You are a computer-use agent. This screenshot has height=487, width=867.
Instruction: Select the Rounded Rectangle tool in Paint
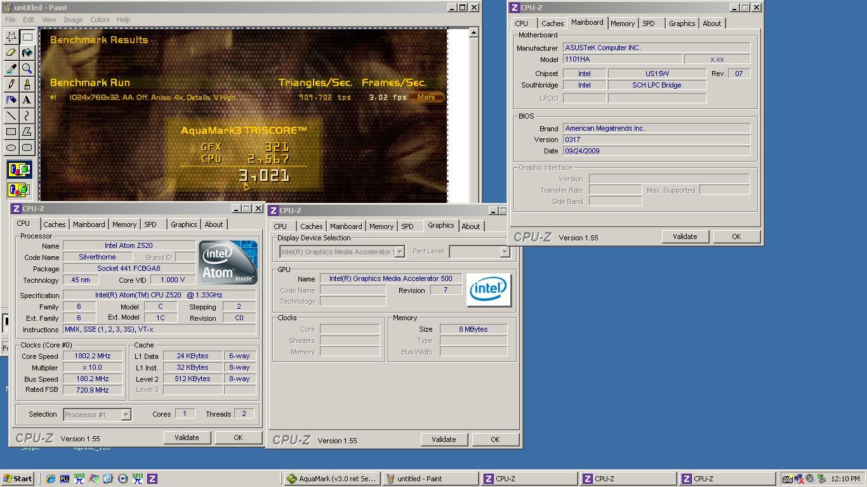(27, 147)
